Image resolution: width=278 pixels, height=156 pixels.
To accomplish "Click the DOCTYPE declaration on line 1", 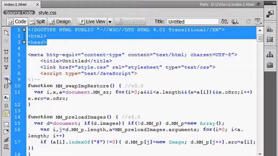I will pyautogui.click(x=126, y=30).
